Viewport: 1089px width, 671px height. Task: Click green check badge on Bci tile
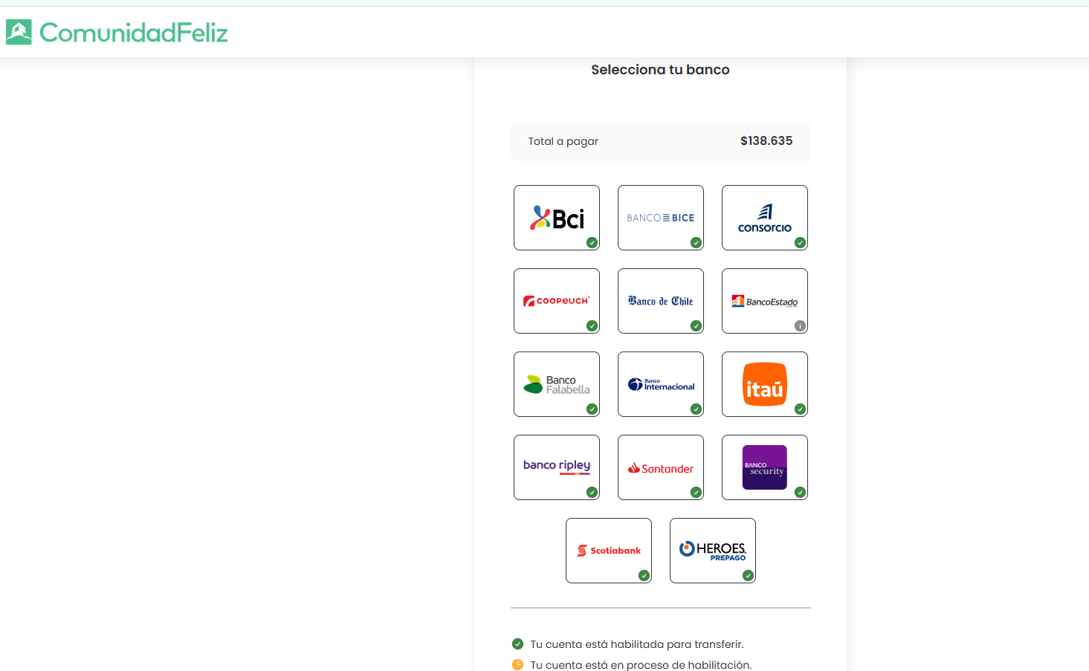pyautogui.click(x=592, y=242)
